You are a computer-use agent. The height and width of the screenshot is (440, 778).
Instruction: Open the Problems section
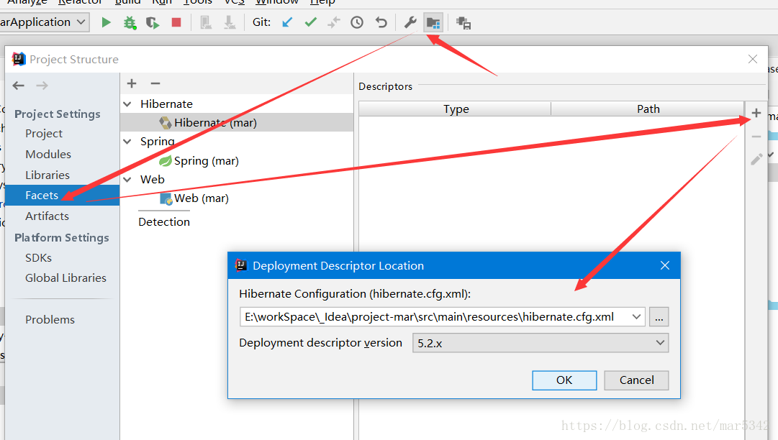point(50,320)
